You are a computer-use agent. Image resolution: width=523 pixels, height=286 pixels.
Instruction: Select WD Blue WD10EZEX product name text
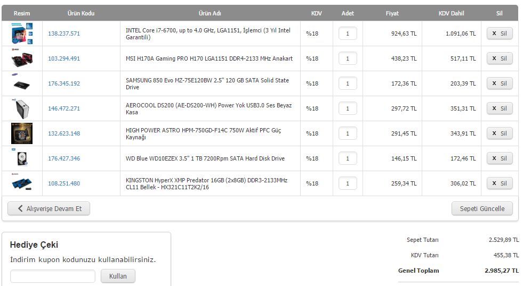tap(205, 158)
